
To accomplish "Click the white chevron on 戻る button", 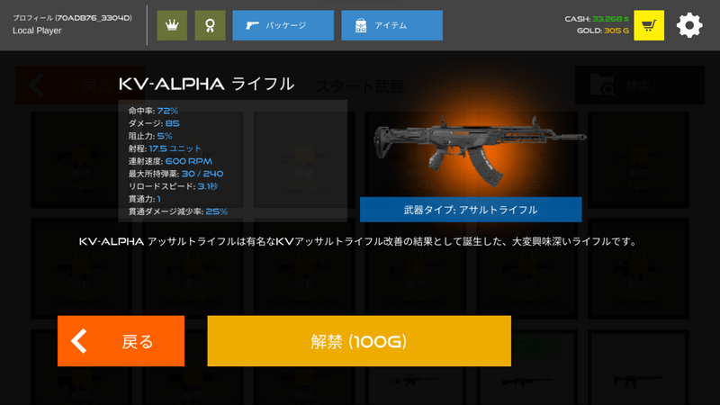I will (x=79, y=341).
